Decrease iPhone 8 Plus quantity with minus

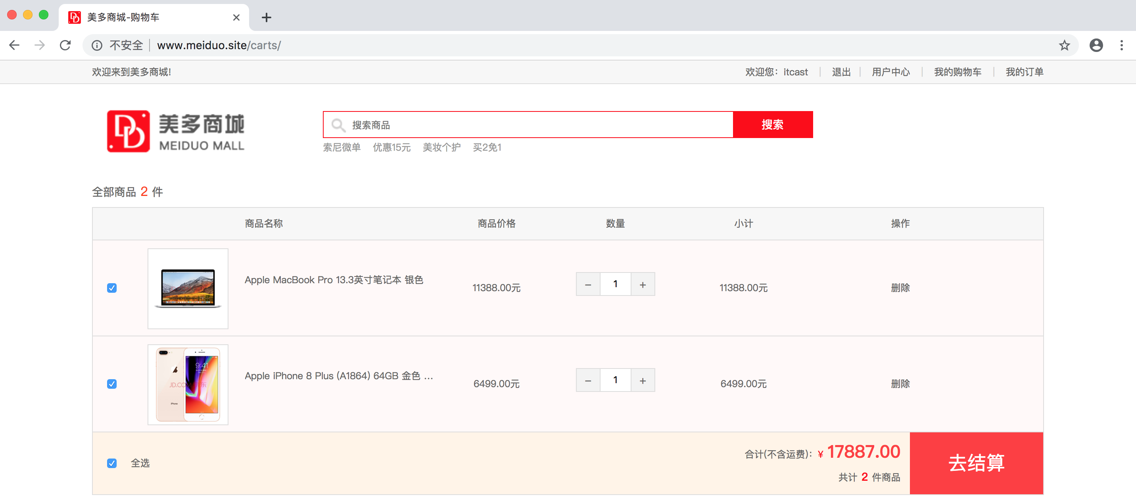[x=588, y=380]
